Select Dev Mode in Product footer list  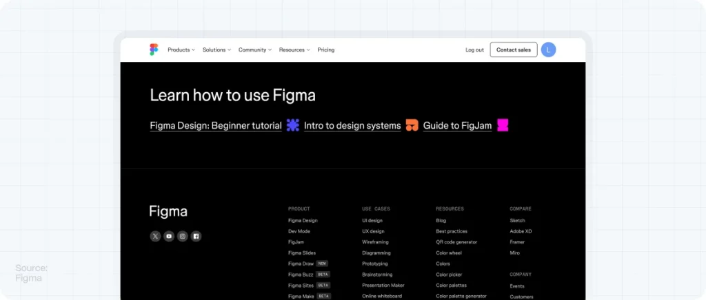tap(299, 231)
